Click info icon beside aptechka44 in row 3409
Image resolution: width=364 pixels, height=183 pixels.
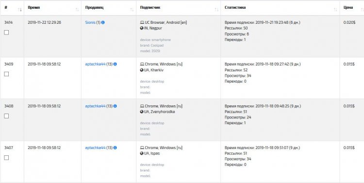[x=115, y=64]
